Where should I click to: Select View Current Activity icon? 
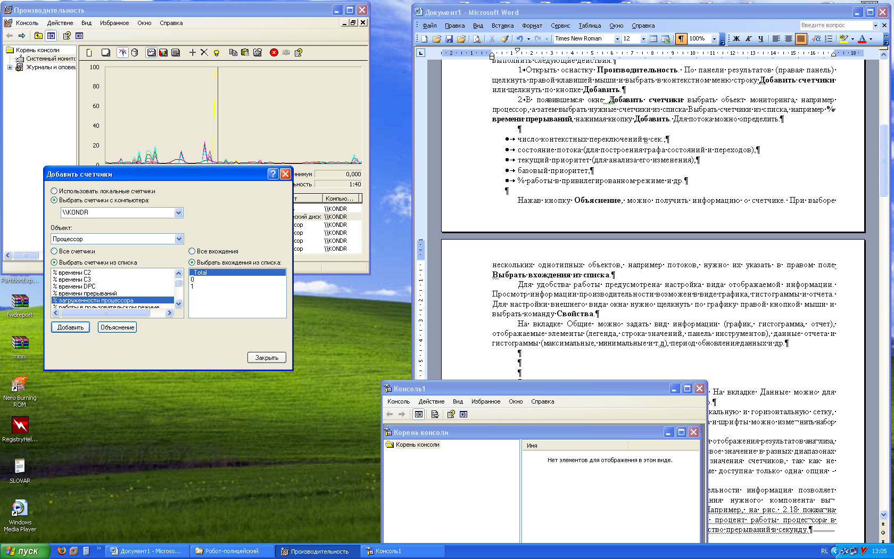click(x=123, y=52)
